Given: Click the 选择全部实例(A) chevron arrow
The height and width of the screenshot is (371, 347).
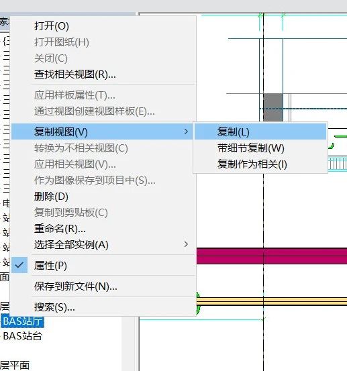Looking at the screenshot, I should 186,244.
